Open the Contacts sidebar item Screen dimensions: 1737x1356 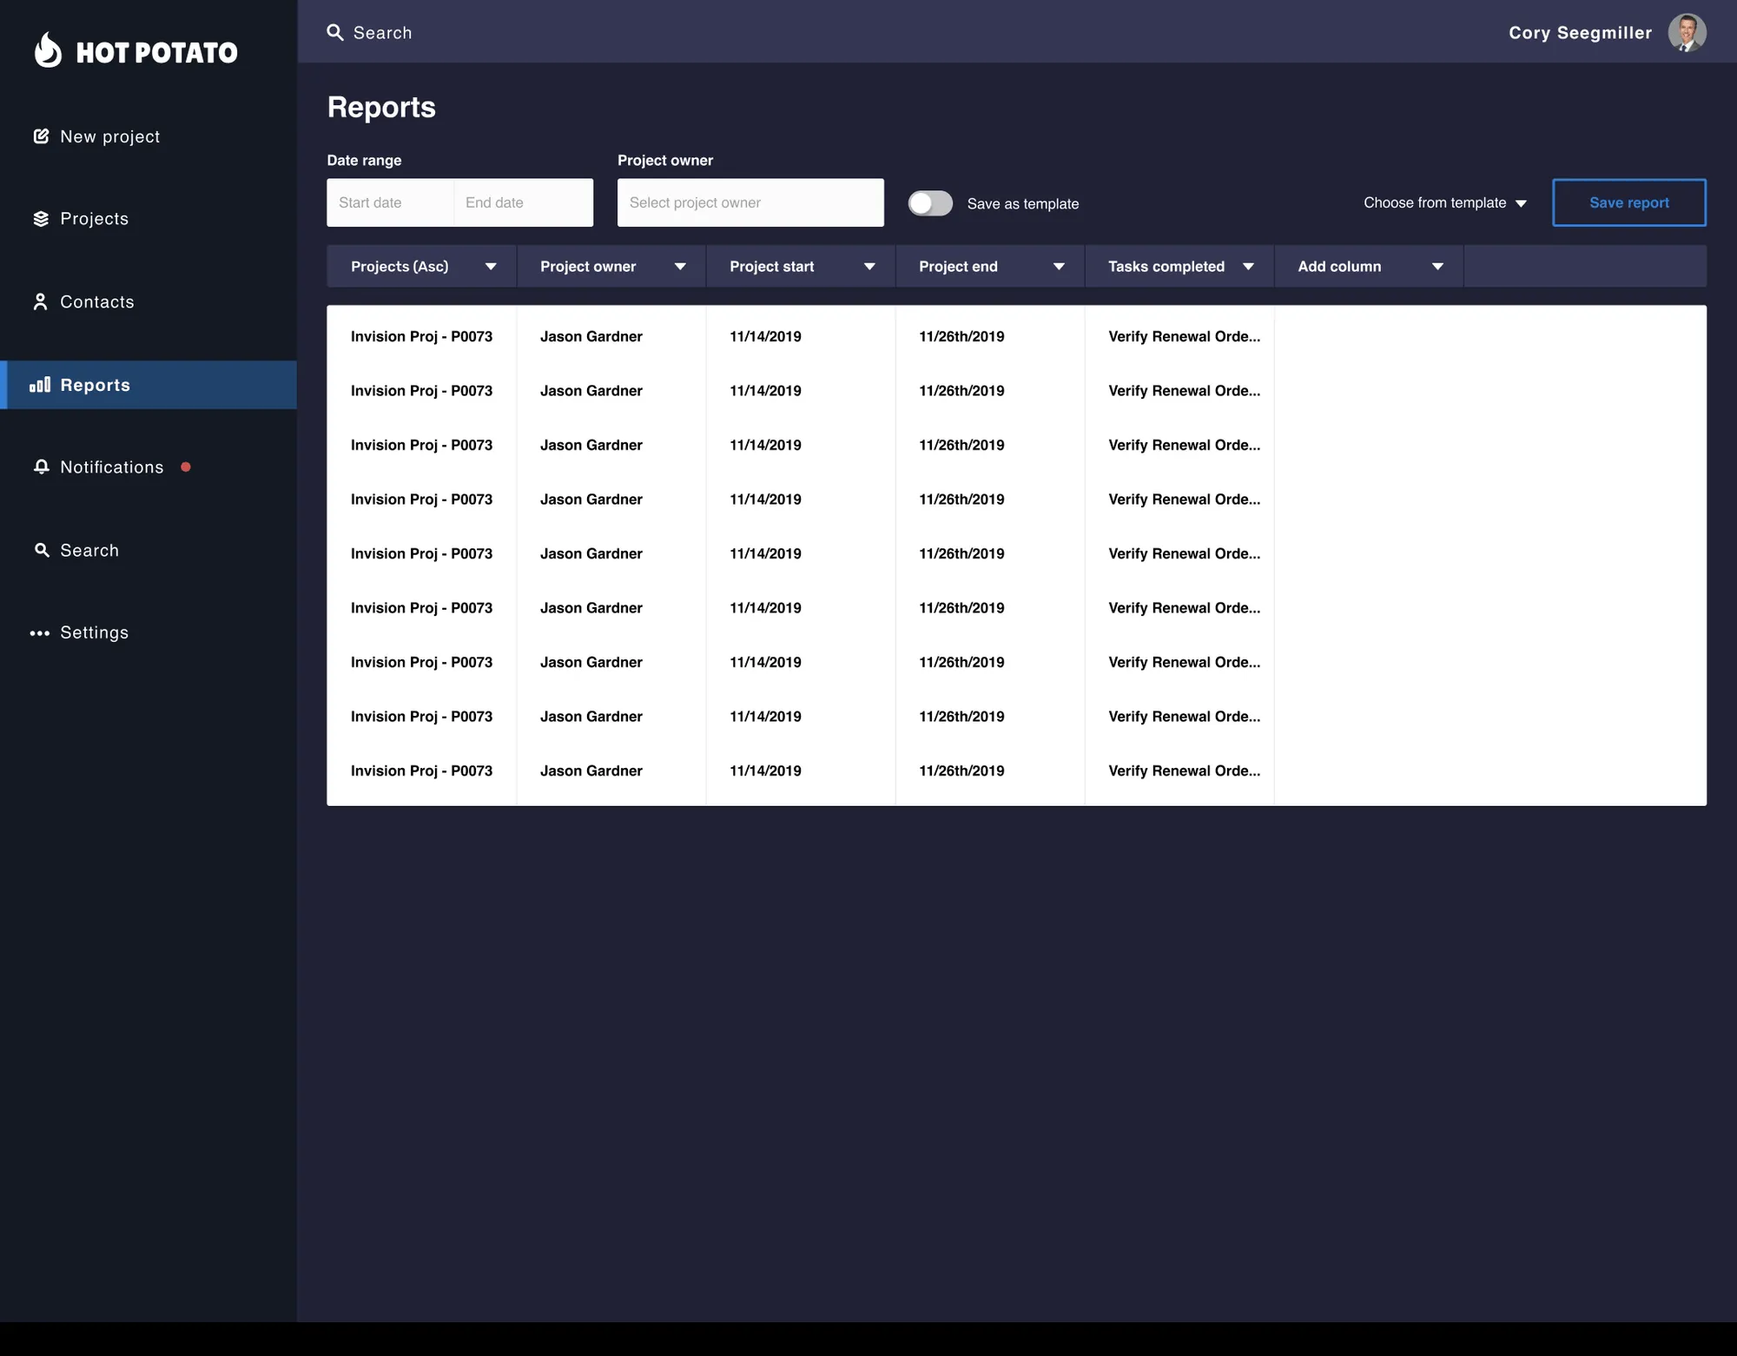(x=97, y=301)
